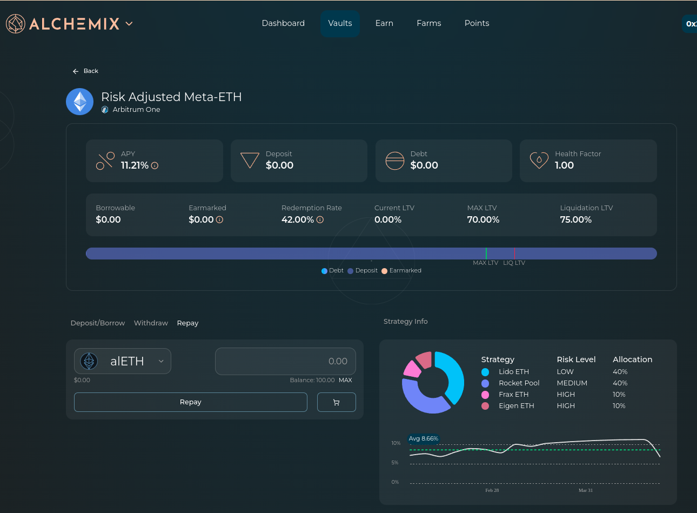Image resolution: width=697 pixels, height=513 pixels.
Task: Click the Alchemix logo icon
Action: tap(16, 24)
